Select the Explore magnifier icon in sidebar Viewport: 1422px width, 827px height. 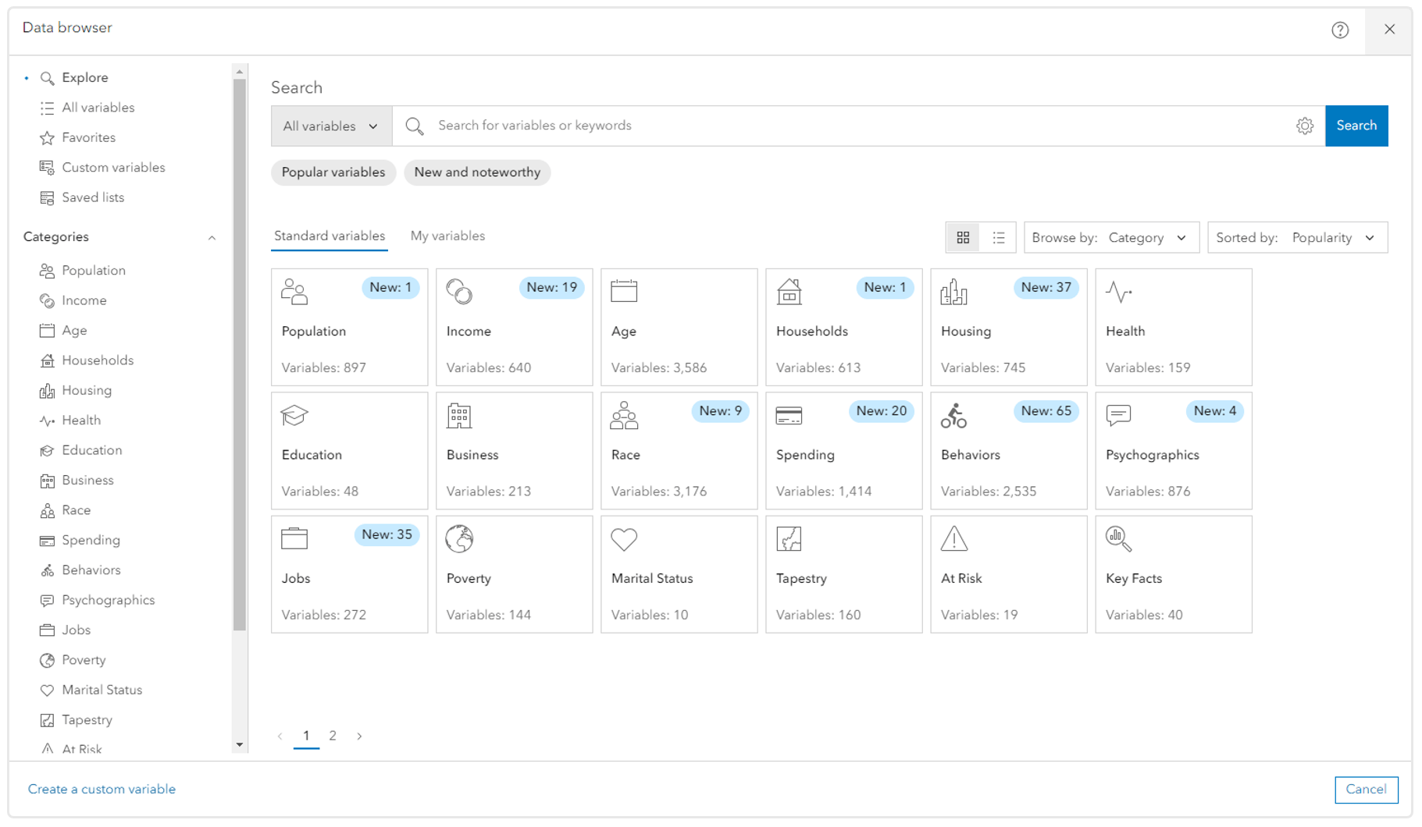[x=46, y=77]
